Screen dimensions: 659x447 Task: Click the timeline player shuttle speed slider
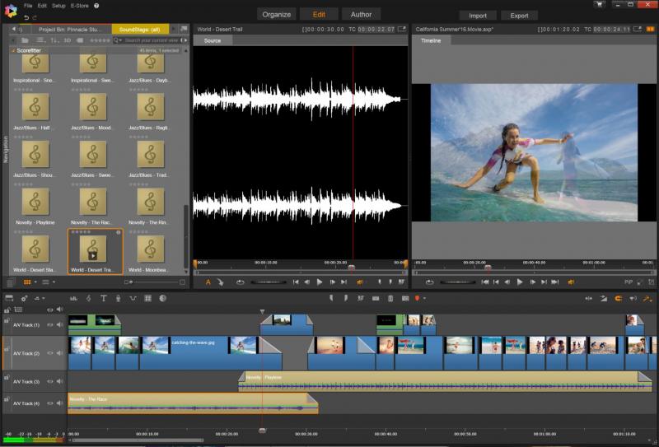(x=458, y=282)
